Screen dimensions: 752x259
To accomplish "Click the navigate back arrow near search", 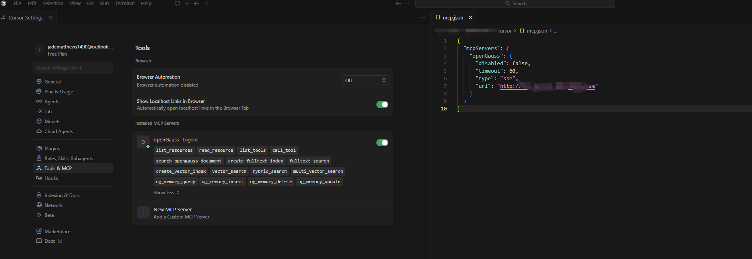I will 398,3.
